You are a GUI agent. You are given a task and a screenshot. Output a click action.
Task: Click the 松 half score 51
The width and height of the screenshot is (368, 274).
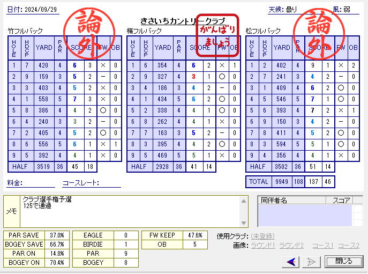[313, 167]
